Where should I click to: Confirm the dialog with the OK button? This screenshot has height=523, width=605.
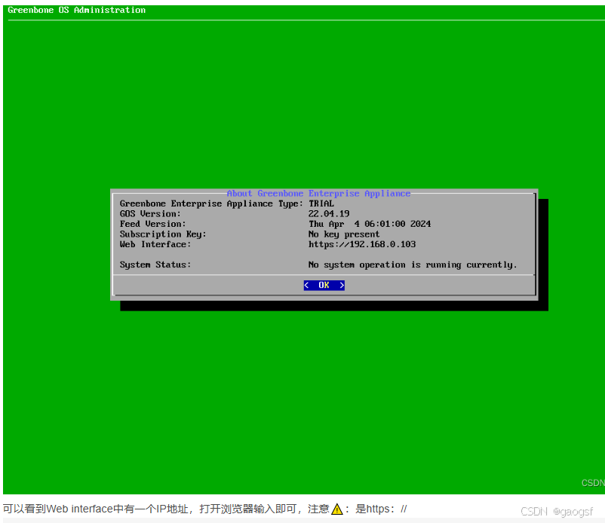point(324,285)
